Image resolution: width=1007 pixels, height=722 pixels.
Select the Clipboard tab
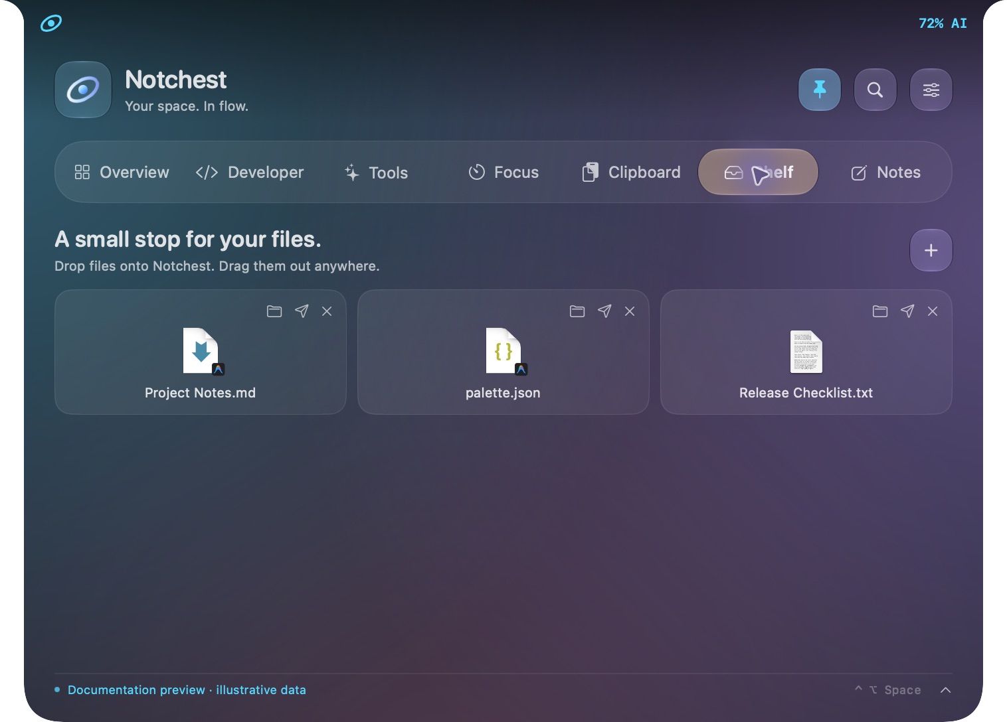coord(631,173)
